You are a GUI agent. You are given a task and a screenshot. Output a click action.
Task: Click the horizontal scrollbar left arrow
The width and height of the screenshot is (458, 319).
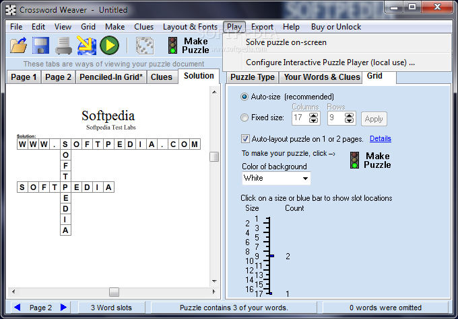[x=13, y=291]
